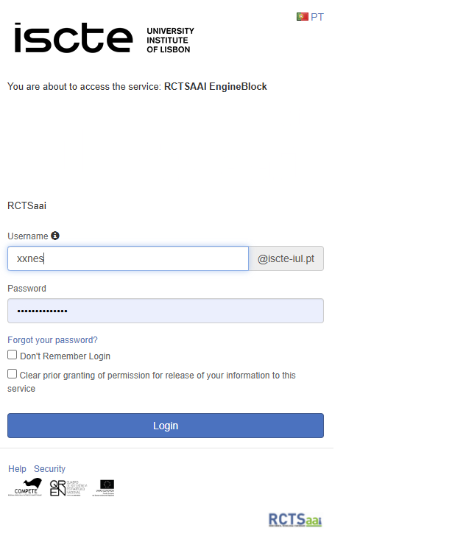The height and width of the screenshot is (539, 466).
Task: Click the RCTSaai logo at bottom right
Action: (295, 521)
